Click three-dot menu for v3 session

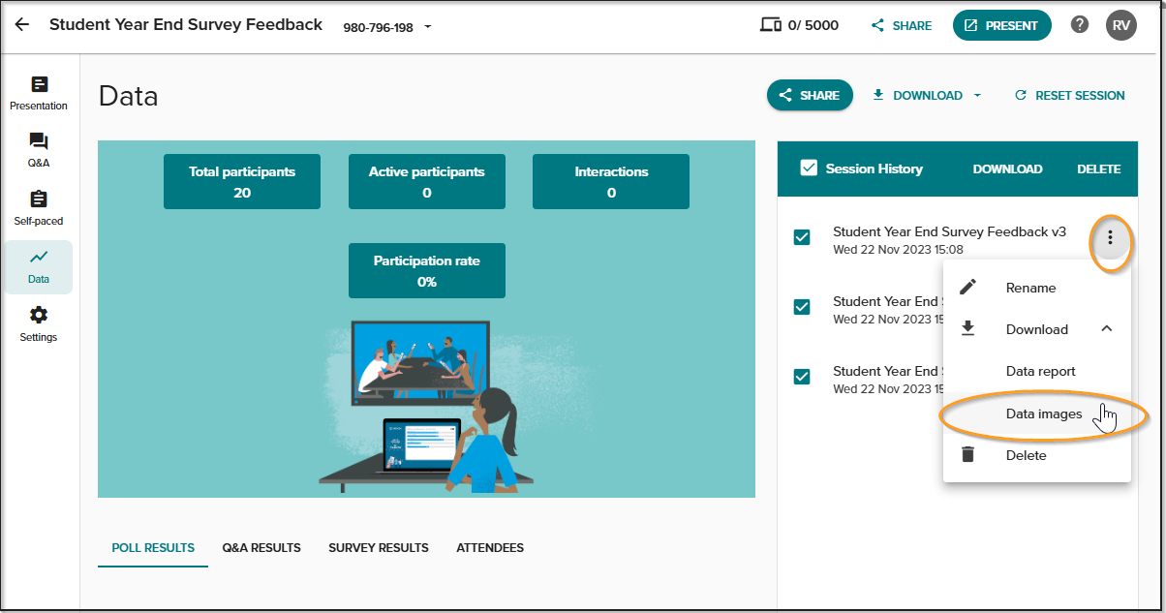(x=1110, y=238)
